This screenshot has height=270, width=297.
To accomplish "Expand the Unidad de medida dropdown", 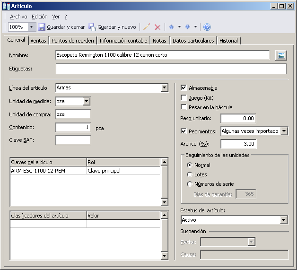I will click(x=86, y=101).
